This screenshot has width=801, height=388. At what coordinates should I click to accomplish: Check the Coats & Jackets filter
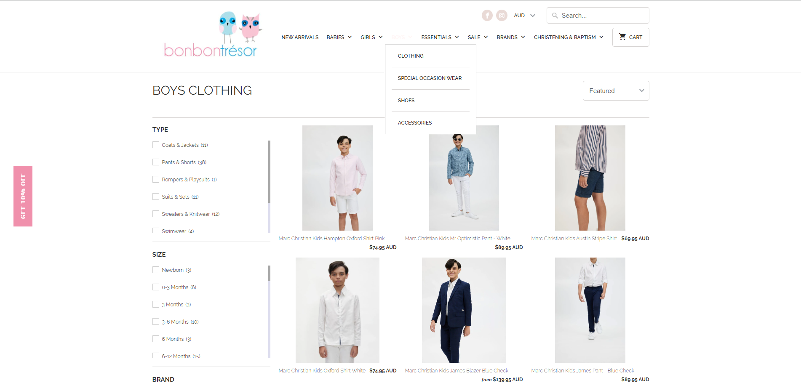tap(156, 145)
